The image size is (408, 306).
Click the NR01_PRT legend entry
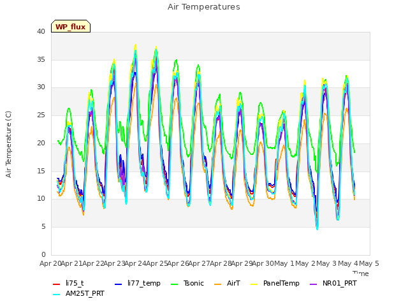pyautogui.click(x=333, y=283)
